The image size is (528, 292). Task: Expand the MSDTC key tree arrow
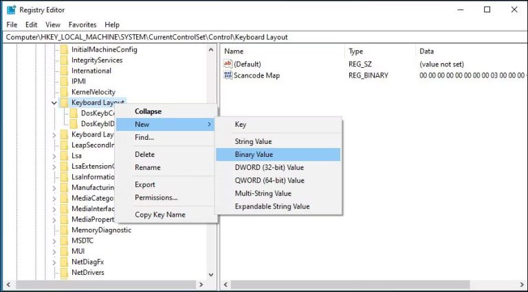click(54, 241)
